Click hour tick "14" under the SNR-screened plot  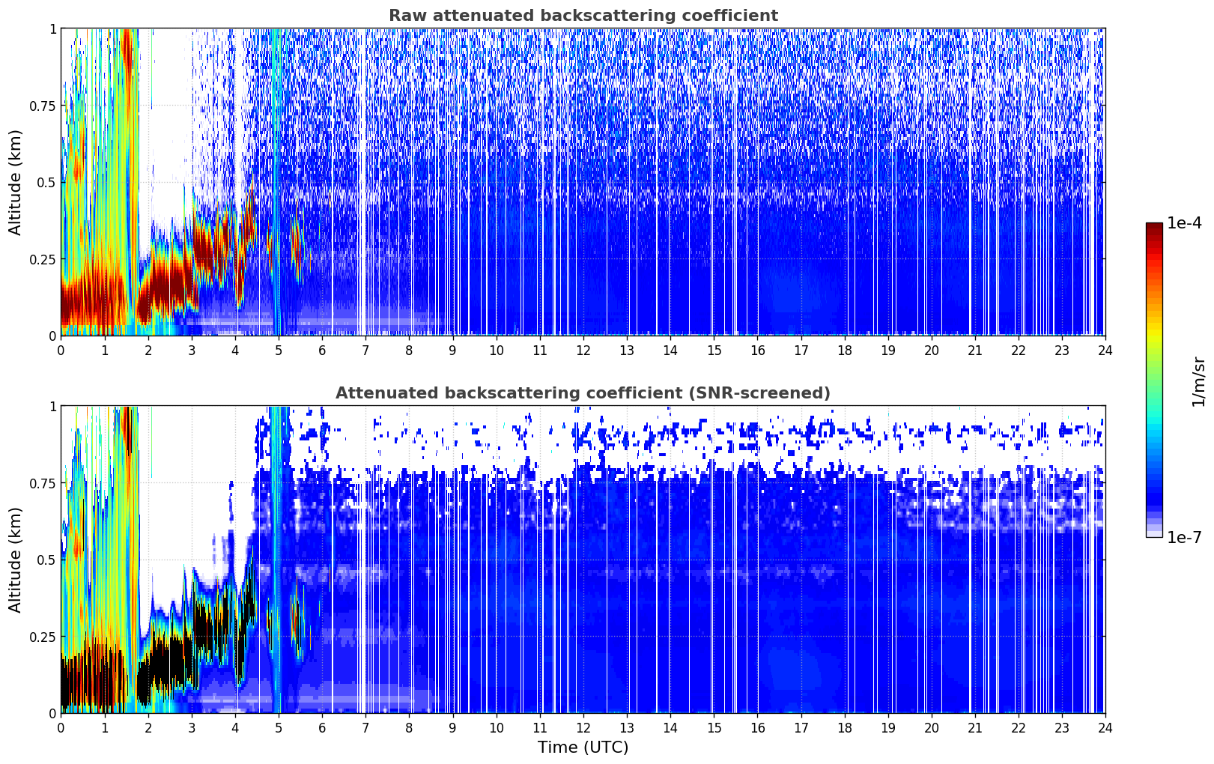coord(670,727)
